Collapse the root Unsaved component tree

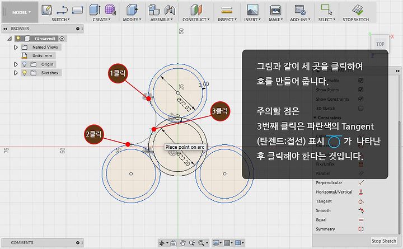(x=10, y=39)
